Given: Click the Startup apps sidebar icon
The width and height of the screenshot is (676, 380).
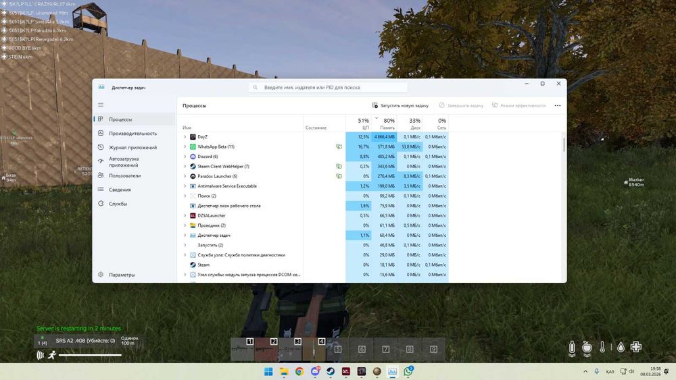Looking at the screenshot, I should [x=101, y=161].
